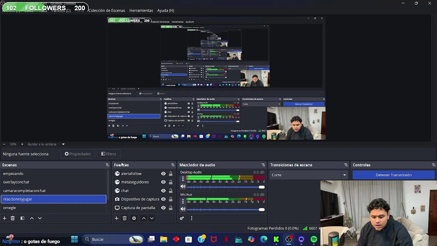Image resolution: width=437 pixels, height=246 pixels.
Task: Open scene filters icon in Escenas toolbar
Action: 22,218
